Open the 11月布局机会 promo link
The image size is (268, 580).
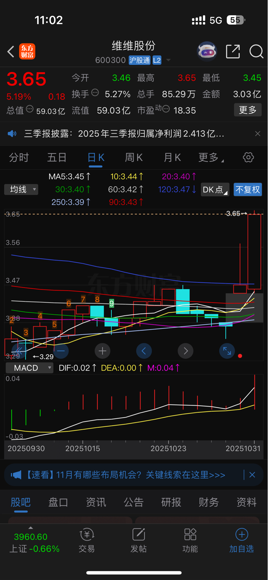pyautogui.click(x=125, y=475)
